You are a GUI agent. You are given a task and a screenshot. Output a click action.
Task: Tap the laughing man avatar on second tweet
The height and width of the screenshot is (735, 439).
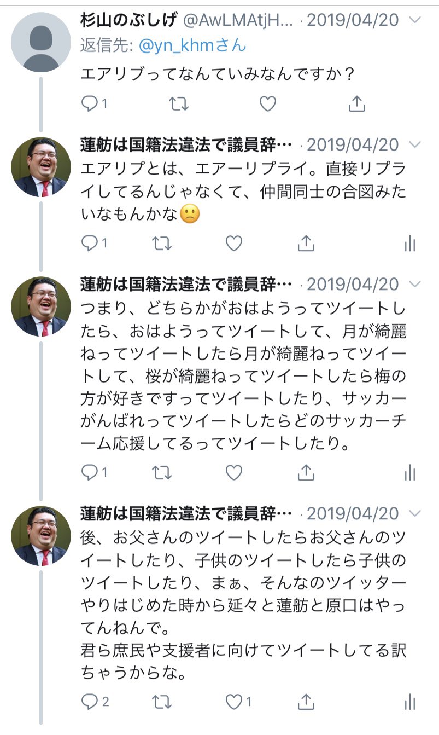point(41,167)
